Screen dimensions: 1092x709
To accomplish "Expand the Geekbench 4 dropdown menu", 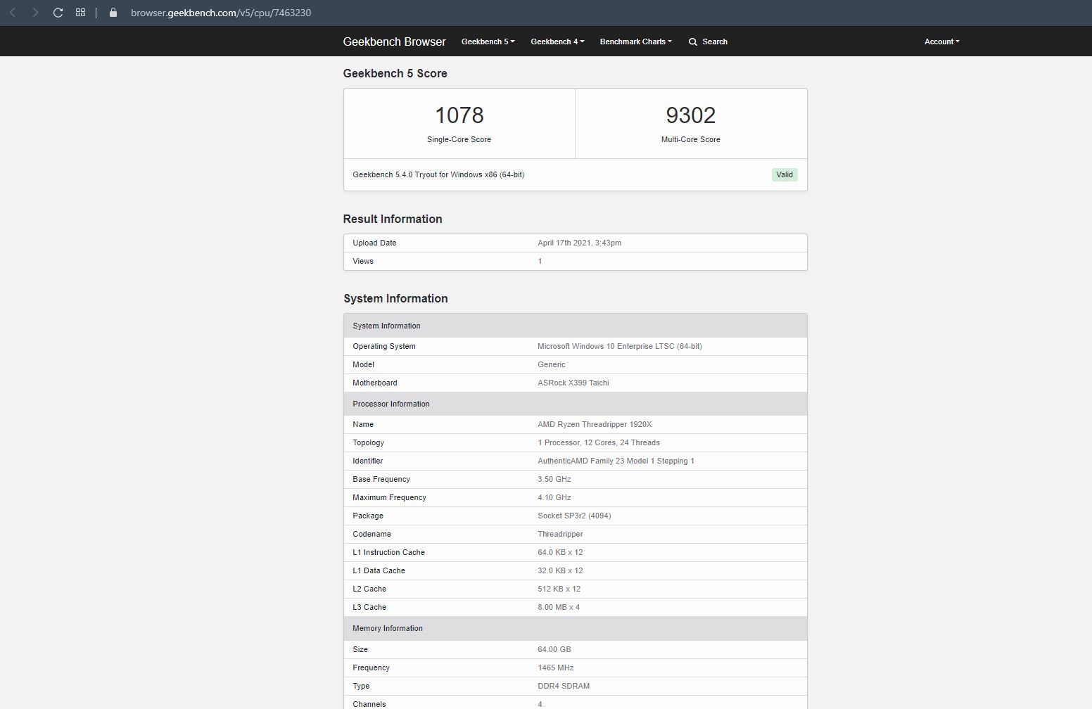I will [x=557, y=41].
